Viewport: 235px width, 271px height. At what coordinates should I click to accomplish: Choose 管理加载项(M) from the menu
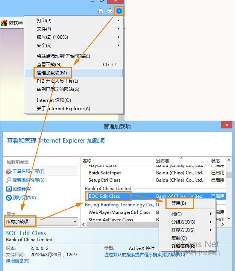tap(74, 73)
